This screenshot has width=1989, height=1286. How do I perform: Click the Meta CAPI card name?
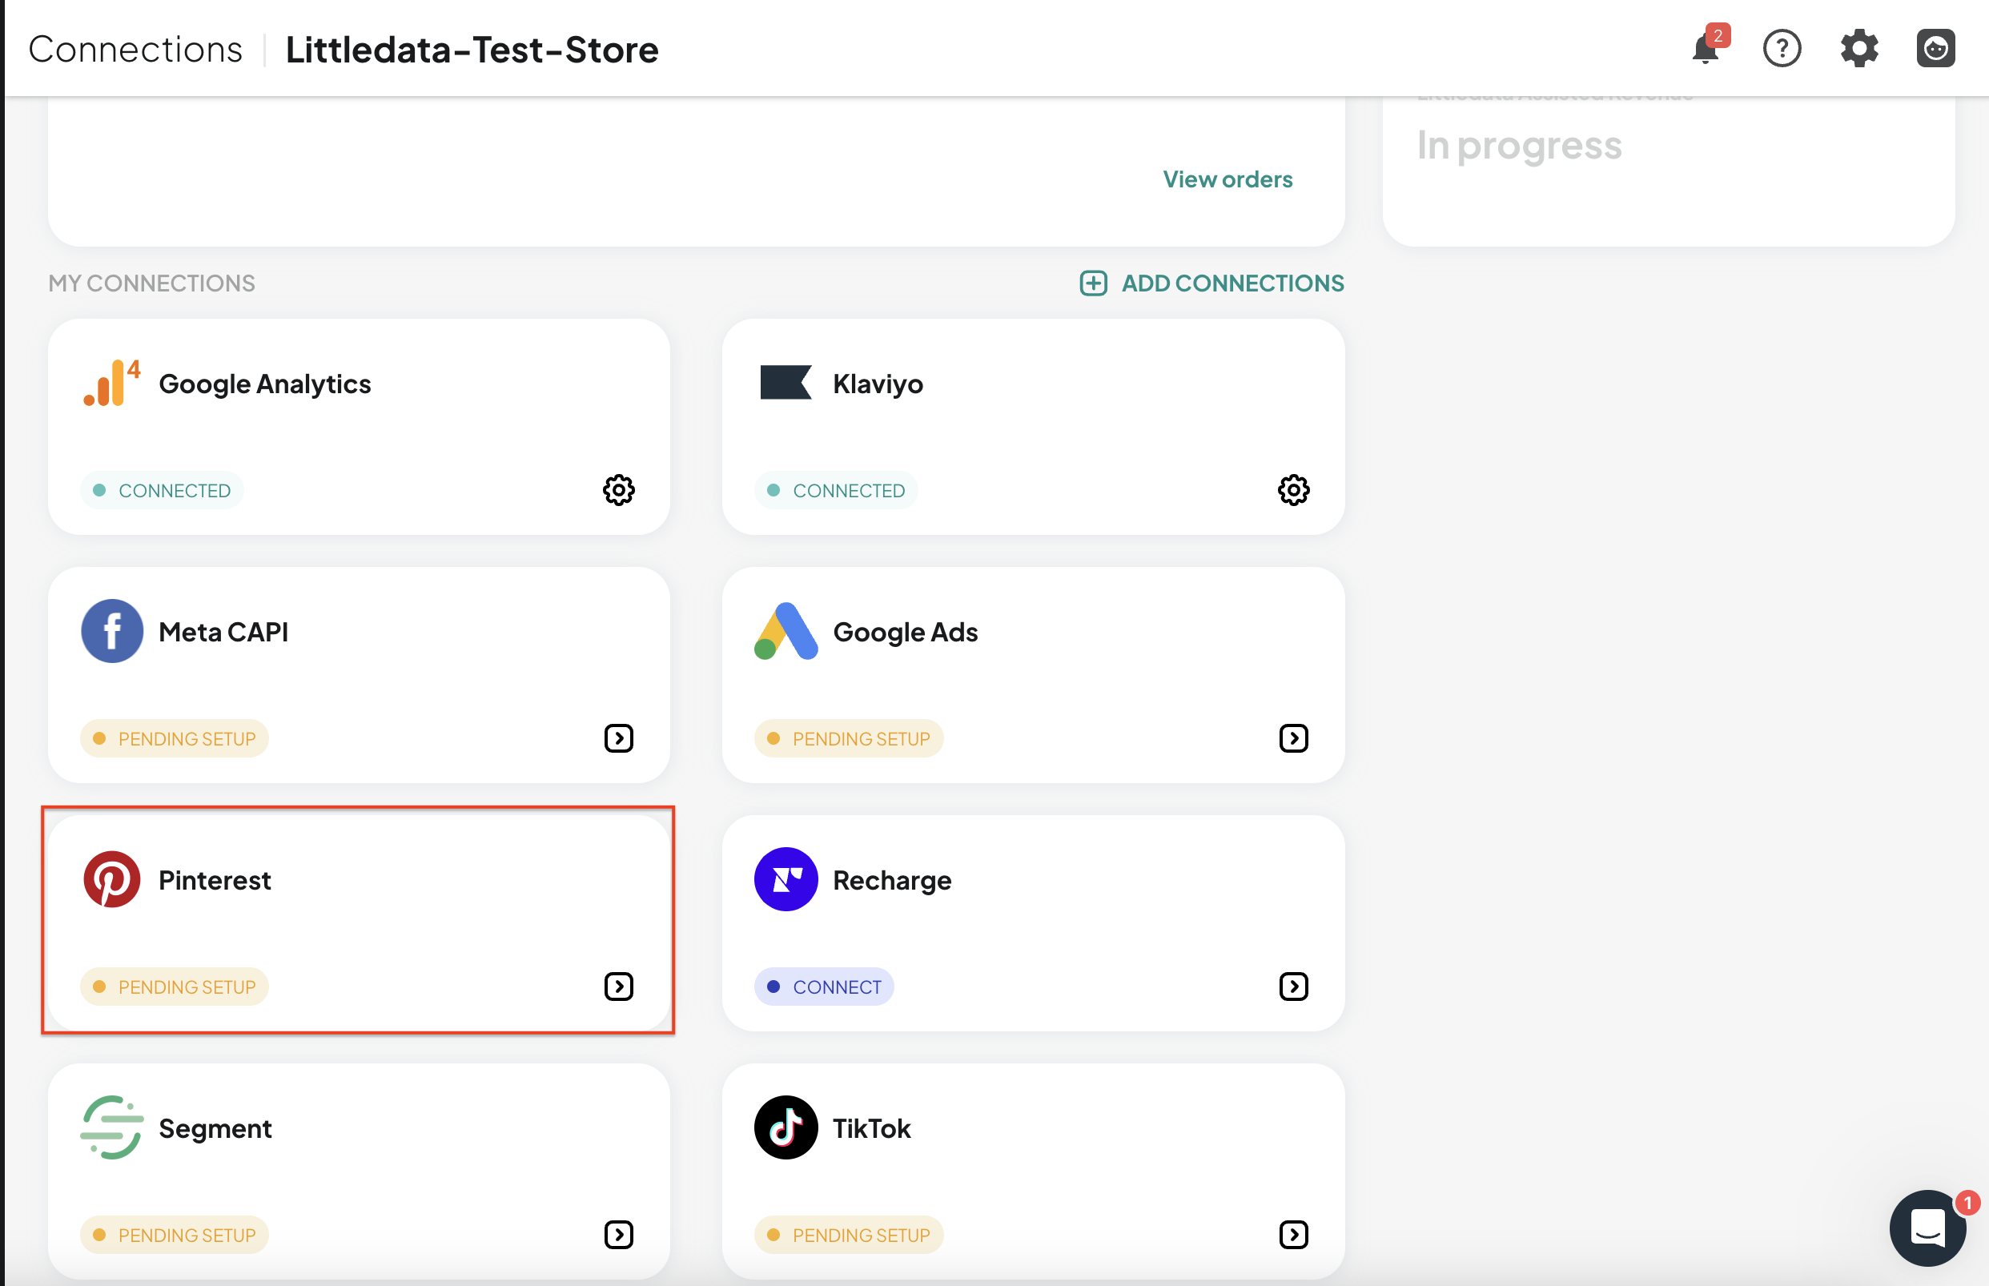tap(223, 631)
